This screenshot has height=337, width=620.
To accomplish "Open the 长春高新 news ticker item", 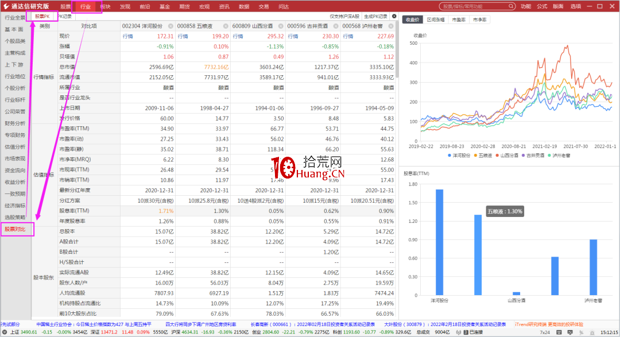I will pos(313,324).
